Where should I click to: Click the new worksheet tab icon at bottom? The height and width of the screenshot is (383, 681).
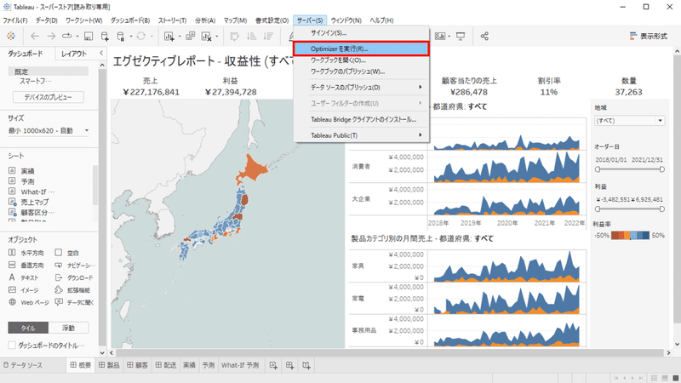click(x=273, y=365)
